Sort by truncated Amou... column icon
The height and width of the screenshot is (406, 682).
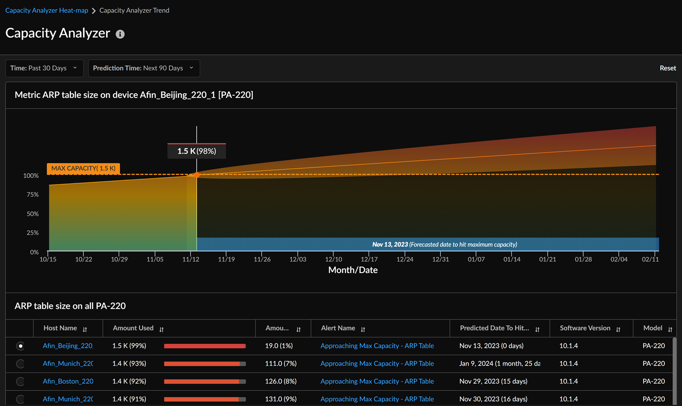[x=298, y=329]
